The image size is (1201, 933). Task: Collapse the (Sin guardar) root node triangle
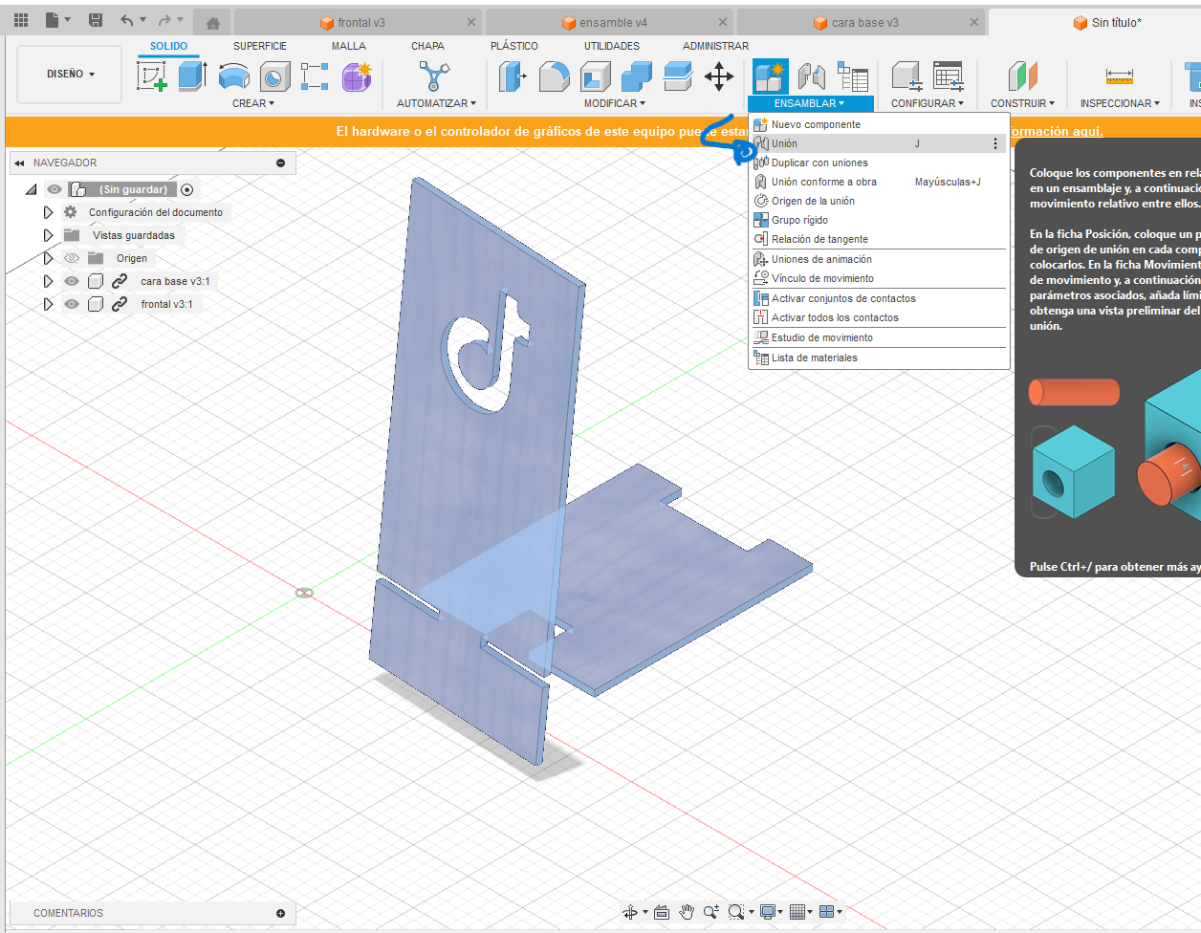32,189
